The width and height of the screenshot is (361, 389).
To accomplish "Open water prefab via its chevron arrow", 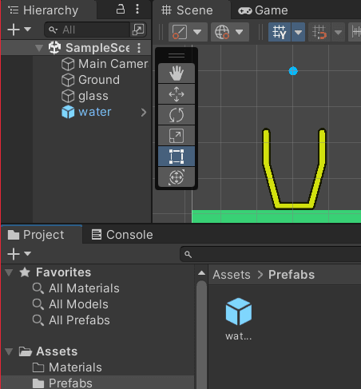I will pos(144,113).
